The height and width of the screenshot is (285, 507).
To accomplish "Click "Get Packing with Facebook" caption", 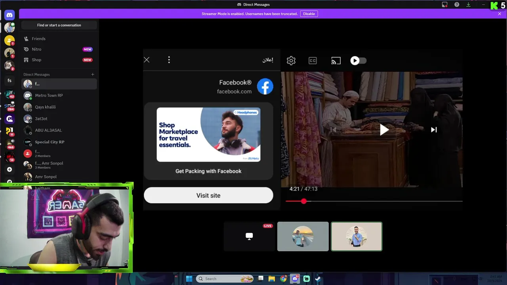I will (x=208, y=171).
